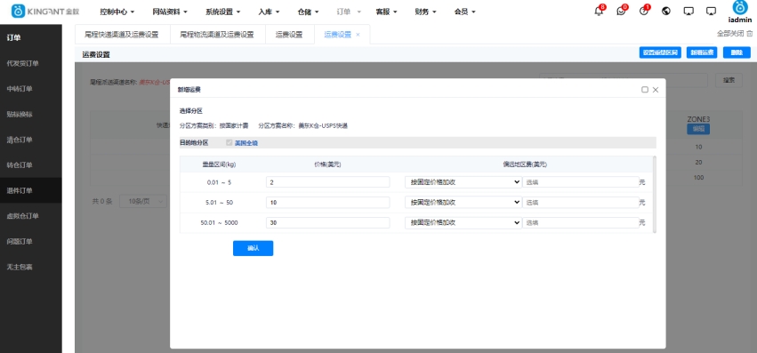Image resolution: width=757 pixels, height=353 pixels.
Task: Click the price field containing 30
Action: point(328,222)
